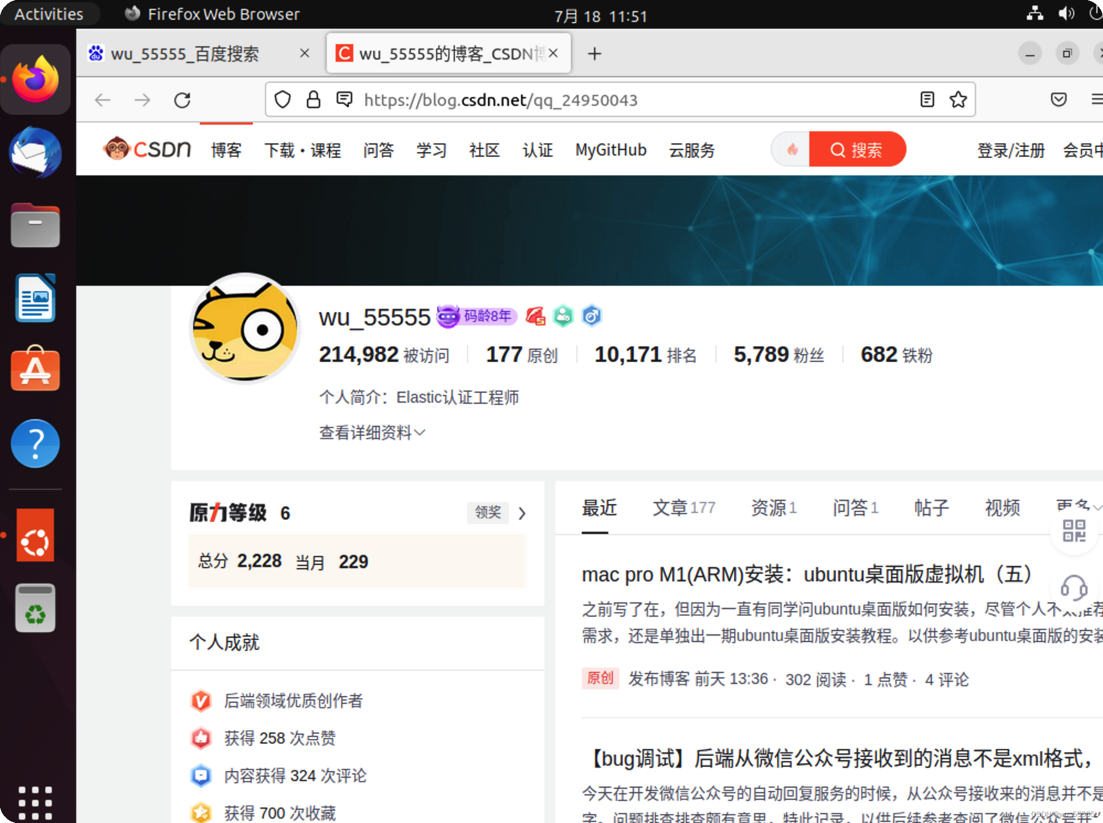Click the 领奖 button
This screenshot has height=823, width=1103.
488,512
